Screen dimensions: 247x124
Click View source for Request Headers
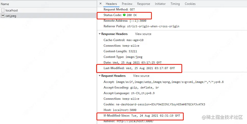(x=141, y=76)
